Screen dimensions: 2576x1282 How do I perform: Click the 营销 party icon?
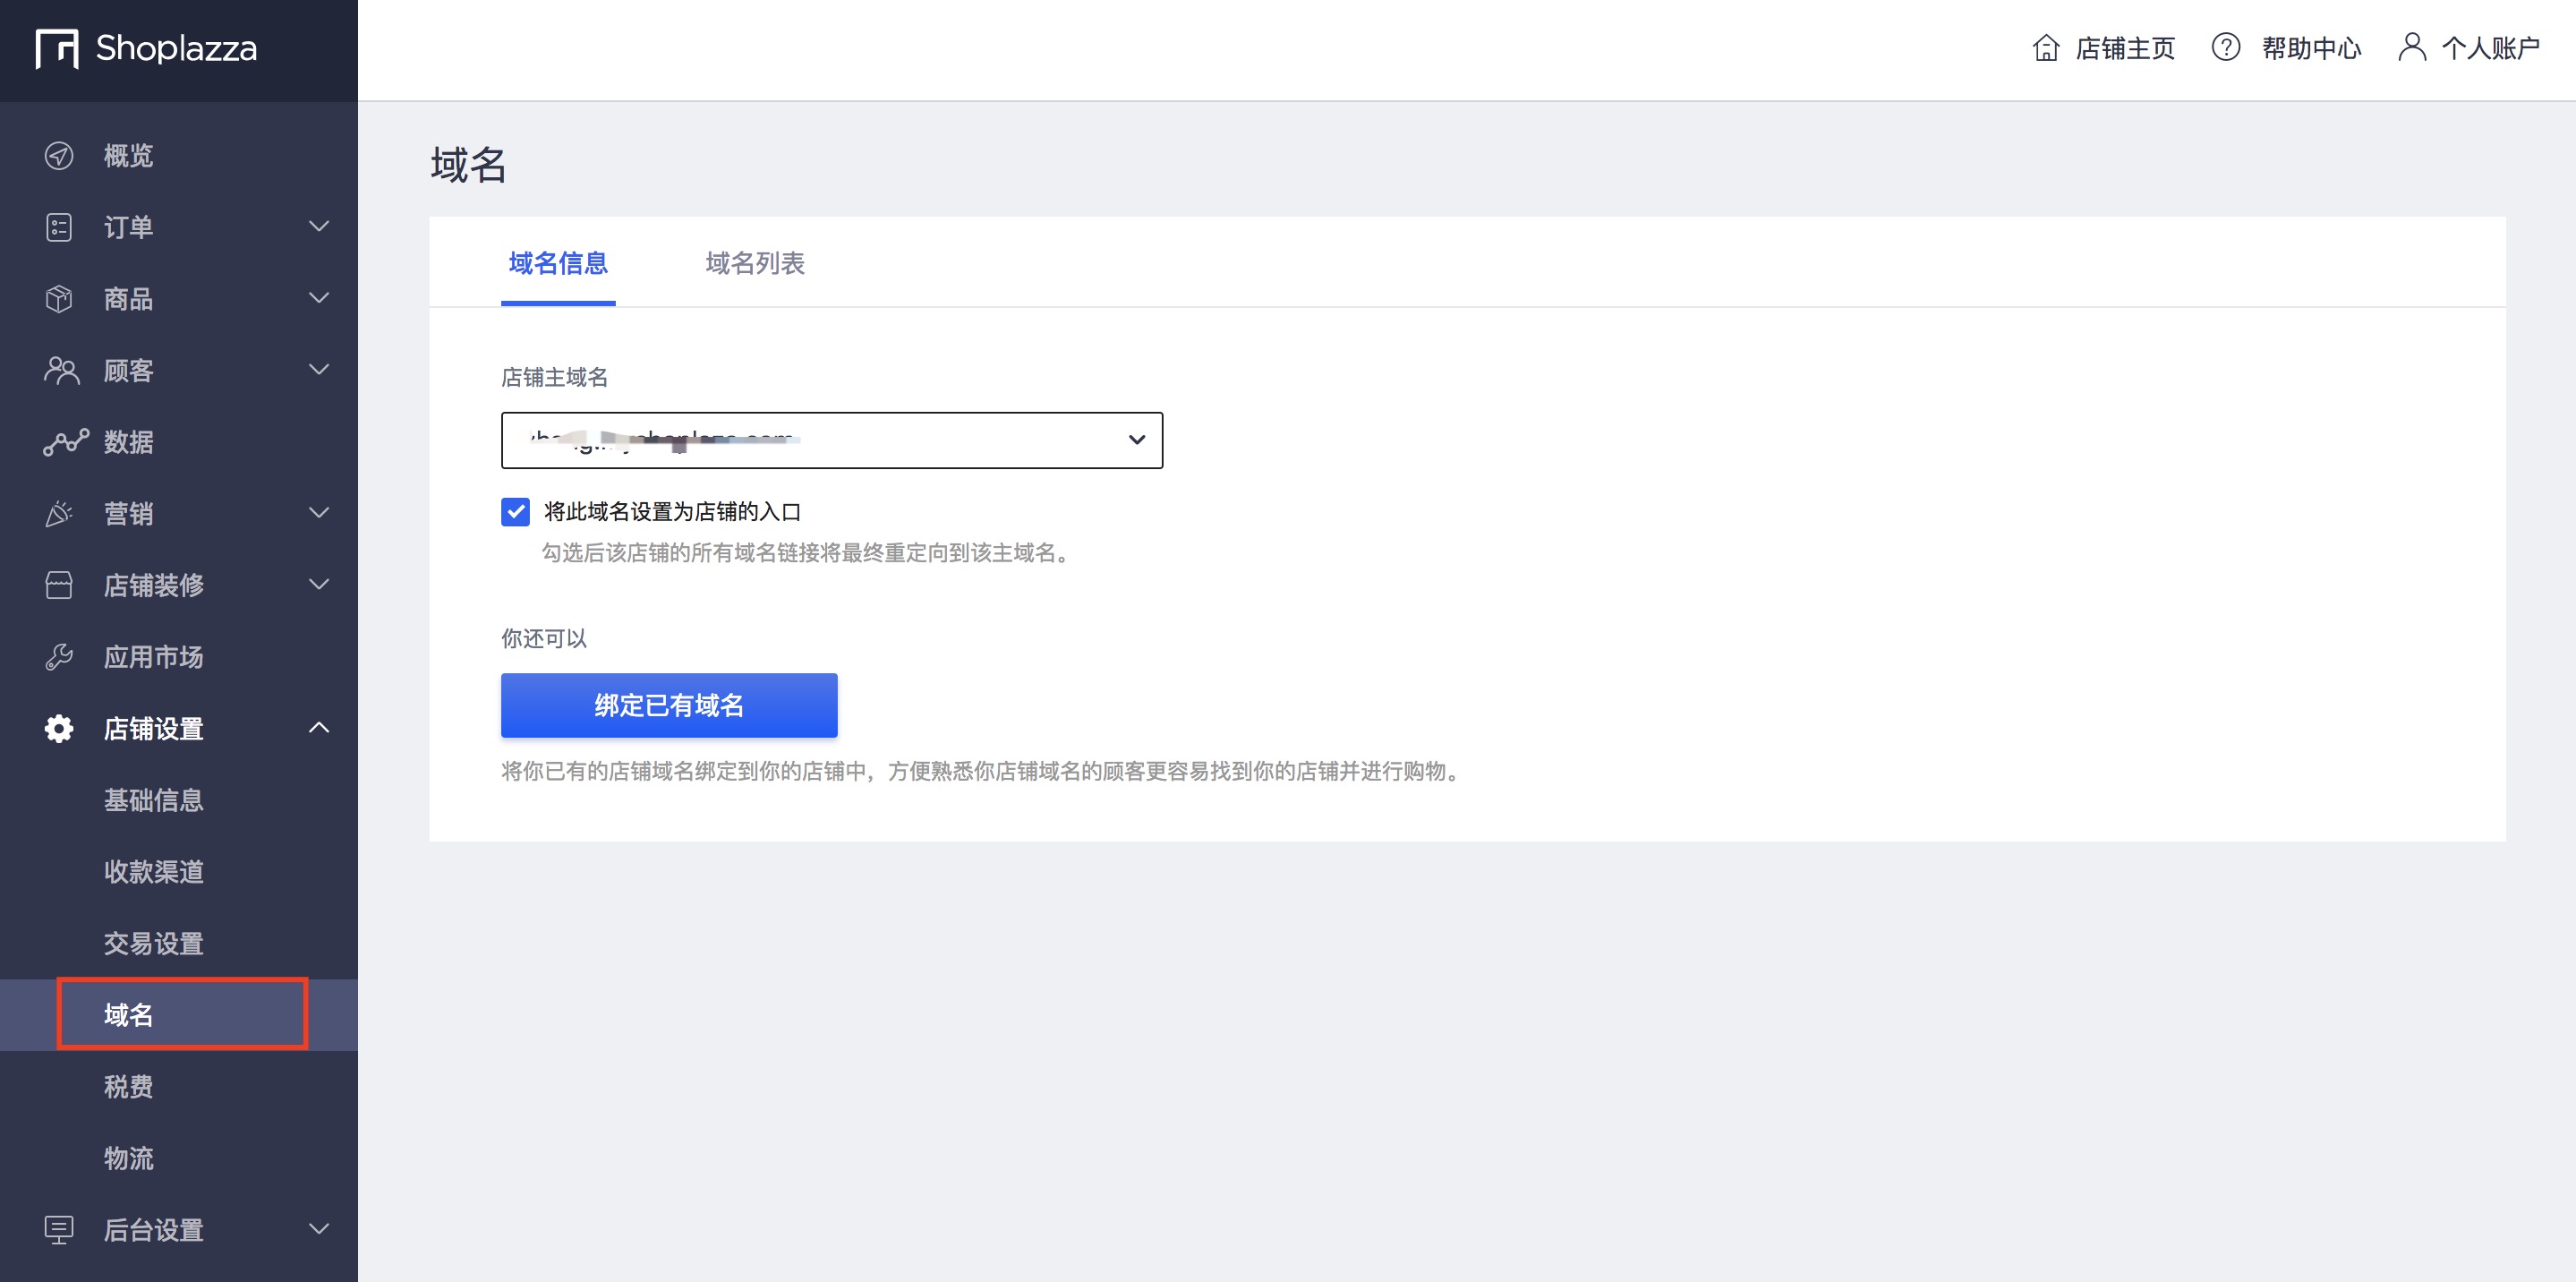point(59,514)
